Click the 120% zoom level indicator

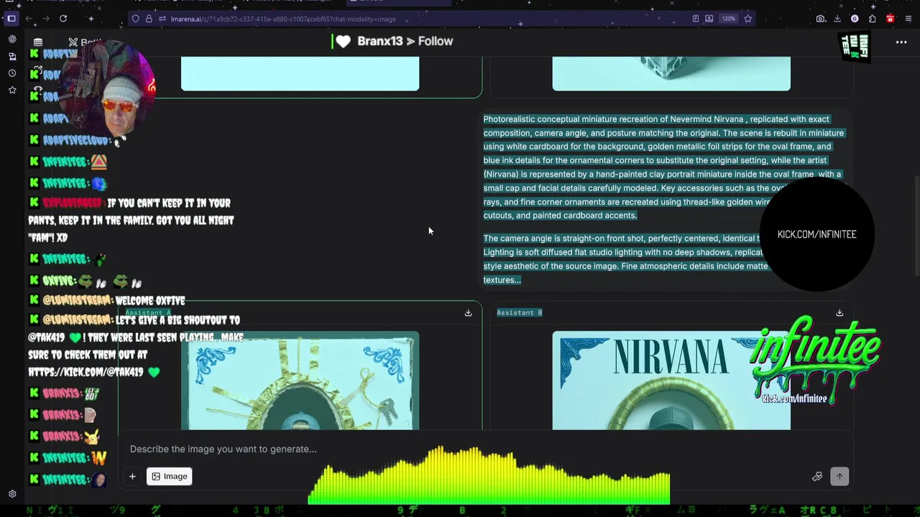729,19
